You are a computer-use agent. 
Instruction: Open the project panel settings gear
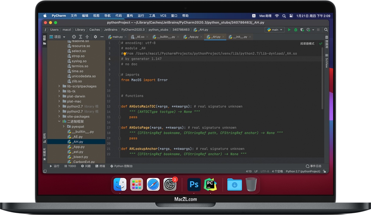click(95, 37)
